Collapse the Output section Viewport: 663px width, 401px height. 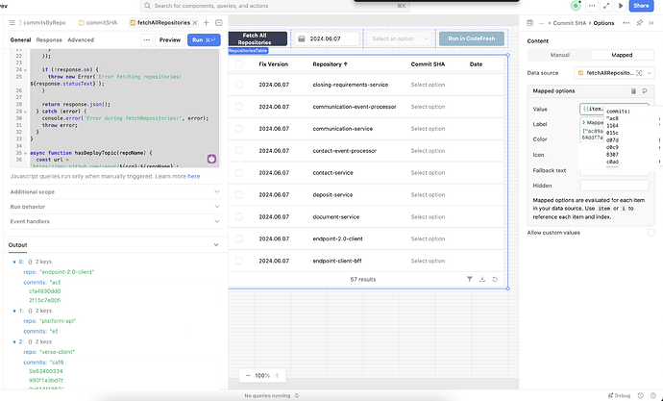click(216, 245)
